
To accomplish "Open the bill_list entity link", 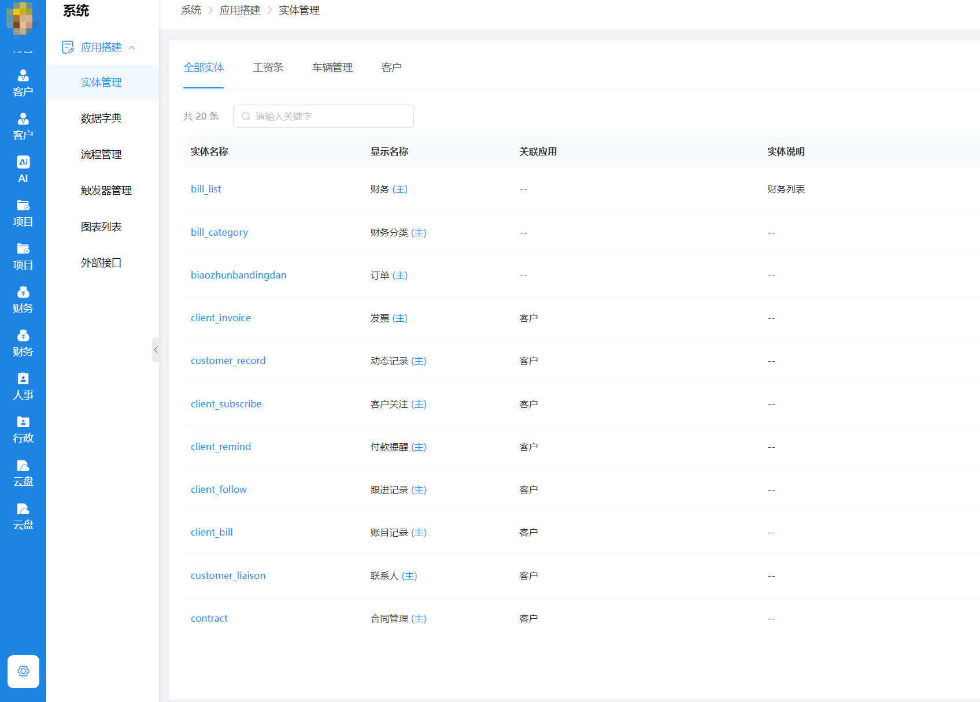I will [206, 189].
